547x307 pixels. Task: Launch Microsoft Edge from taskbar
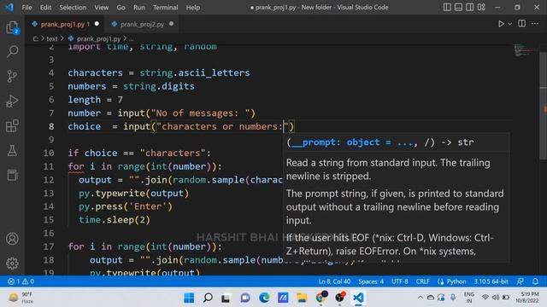264,298
